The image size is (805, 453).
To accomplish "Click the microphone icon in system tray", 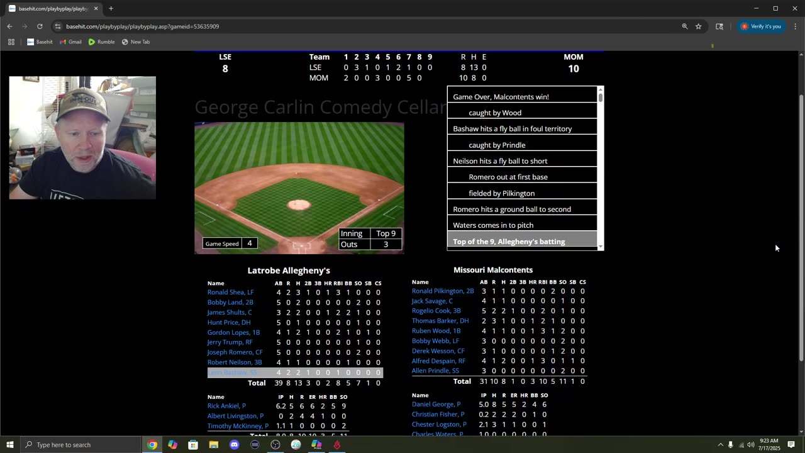I will [x=730, y=445].
